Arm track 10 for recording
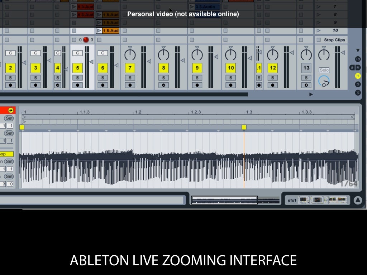The height and width of the screenshot is (275, 367). [231, 85]
